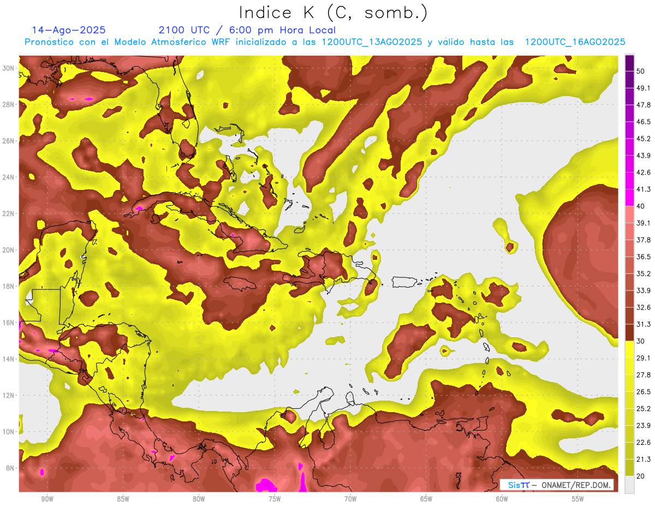Click the '26N' latitude axis label

tap(9, 140)
